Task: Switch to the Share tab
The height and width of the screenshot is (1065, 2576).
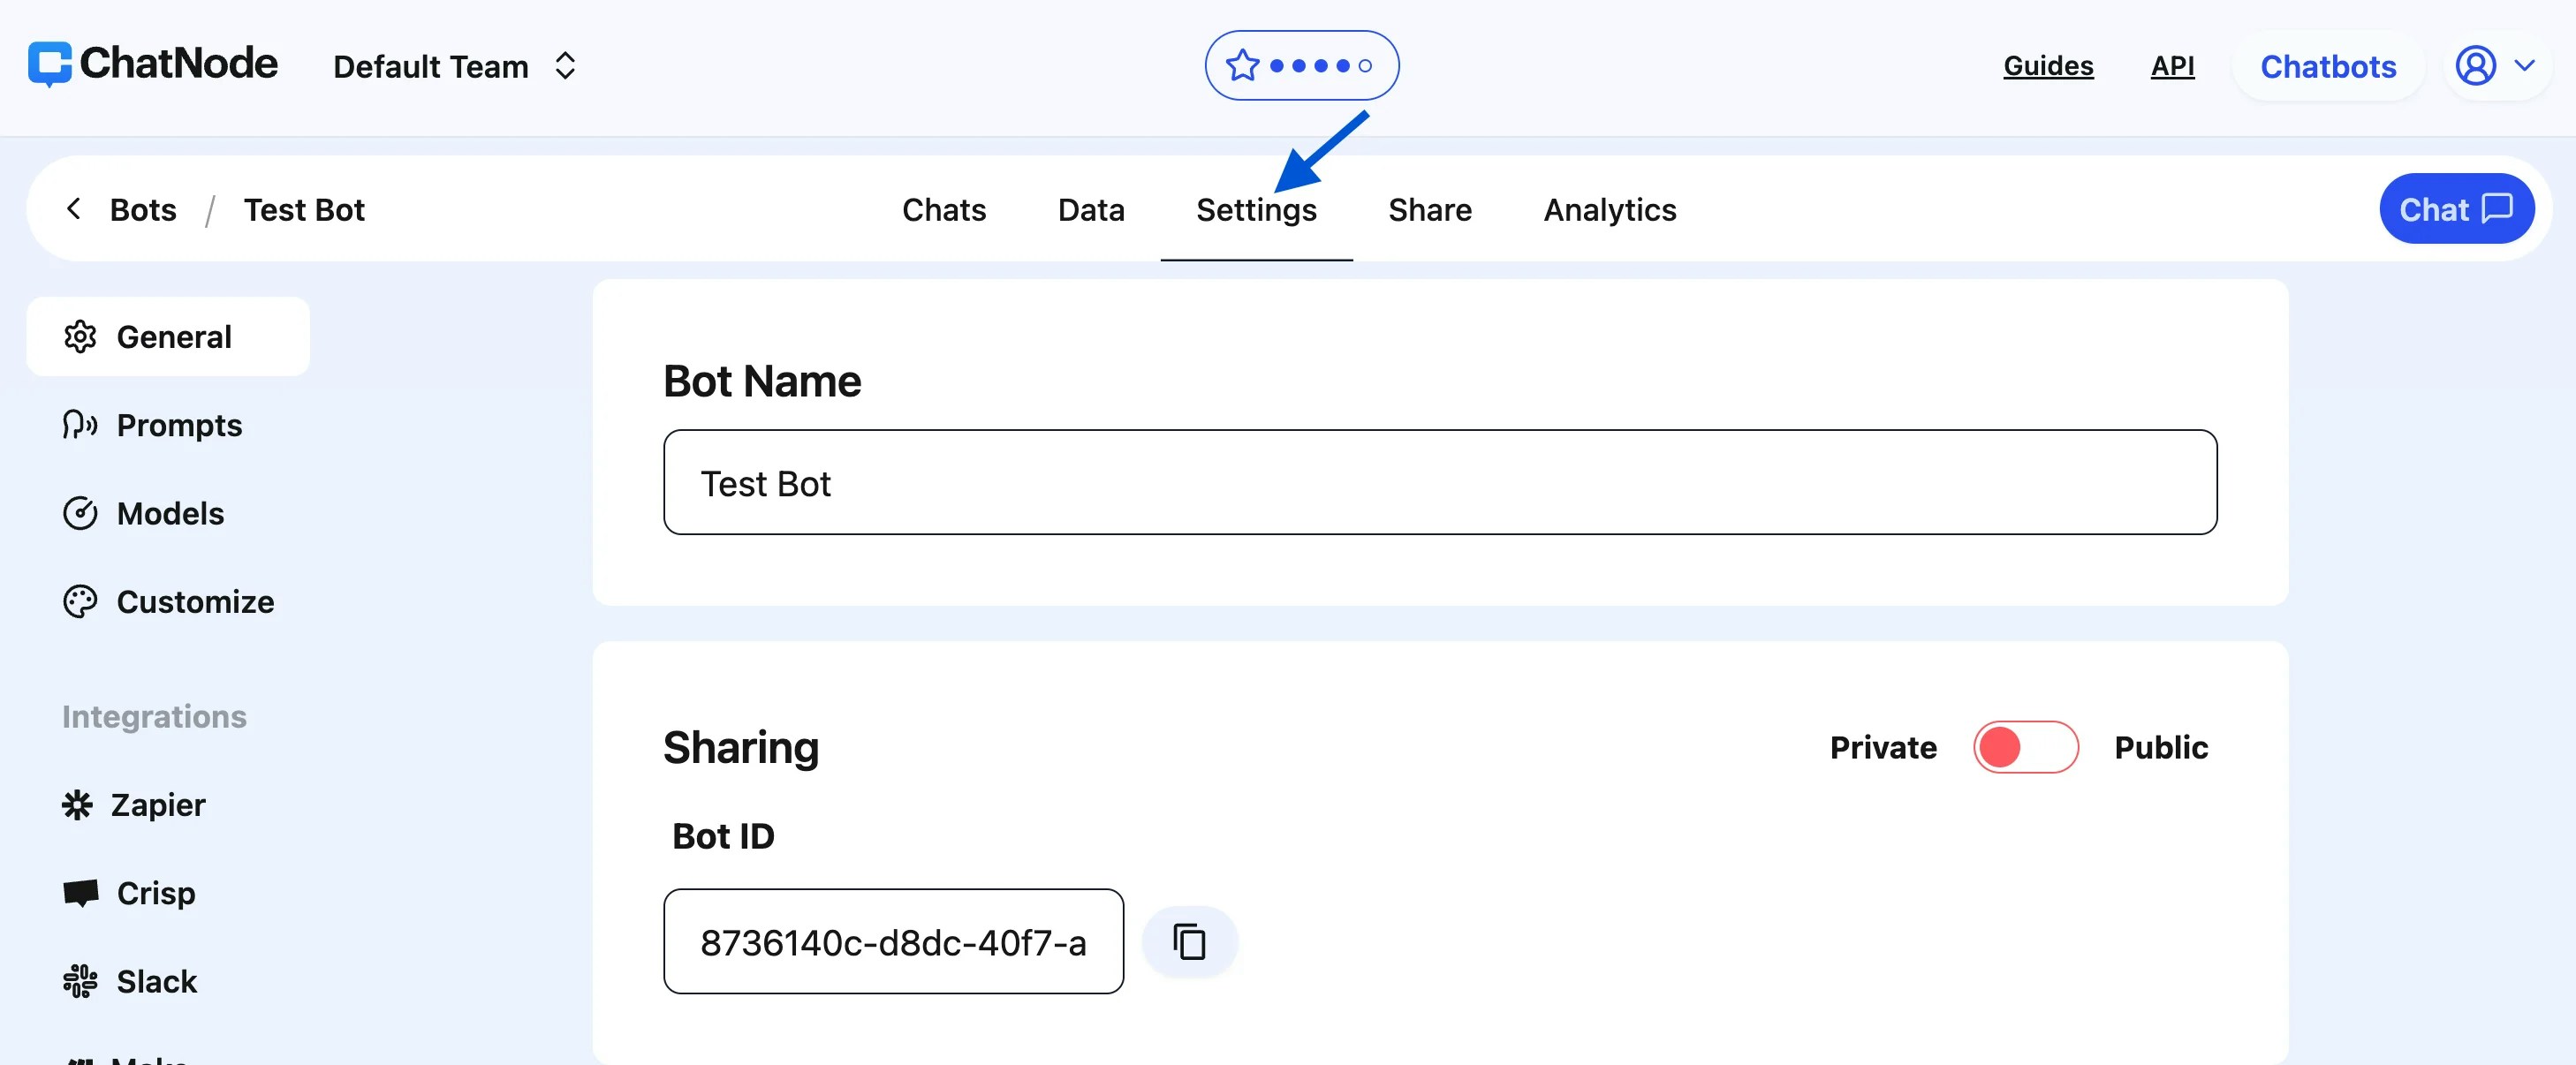Action: 1429,209
